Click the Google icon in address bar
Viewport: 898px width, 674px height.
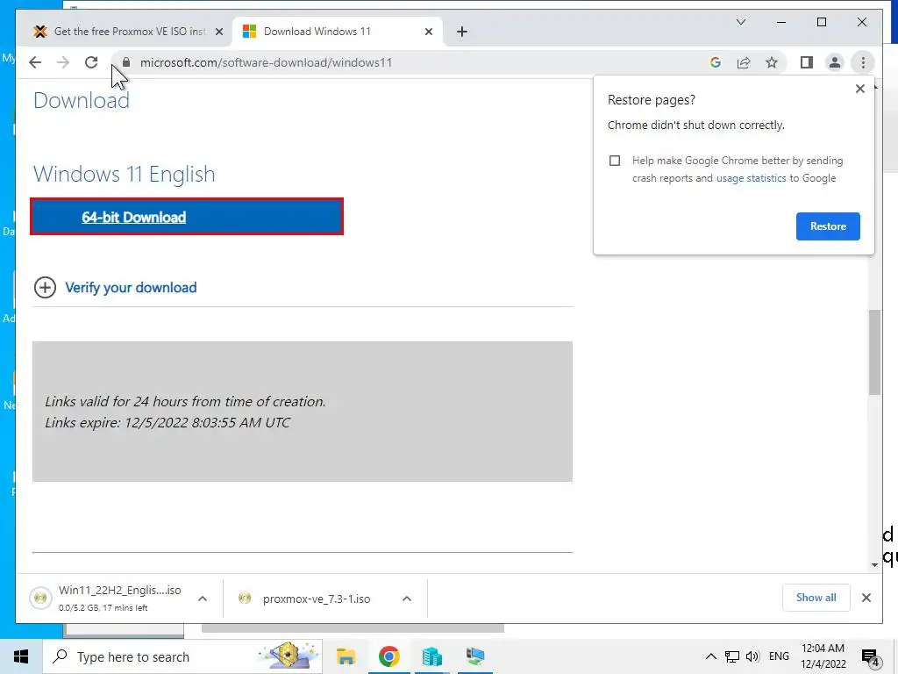point(716,62)
